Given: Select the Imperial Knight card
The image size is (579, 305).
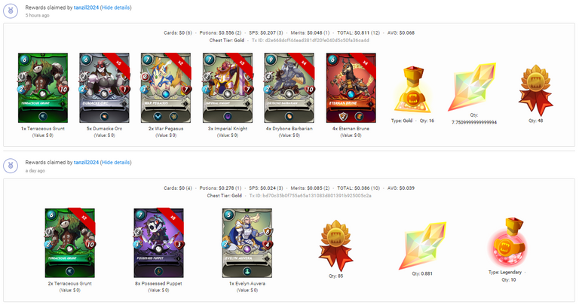Looking at the screenshot, I should [x=228, y=88].
